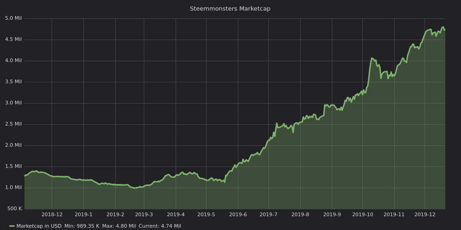Select the 2019-12 x-axis date label
Viewport: 461px width, 230px height.
click(425, 214)
